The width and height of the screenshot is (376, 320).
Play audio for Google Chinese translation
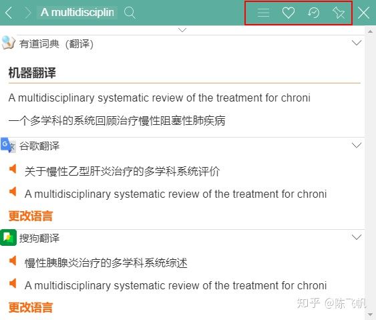13,169
